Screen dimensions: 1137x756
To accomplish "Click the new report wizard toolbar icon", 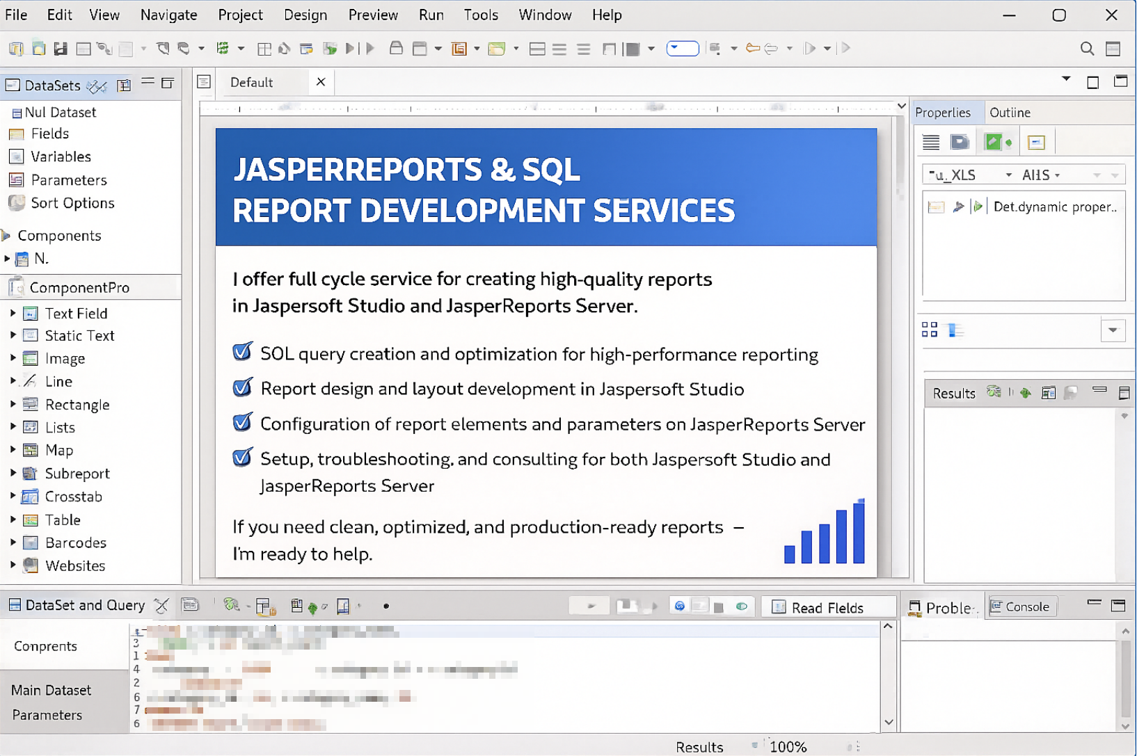I will [x=14, y=48].
